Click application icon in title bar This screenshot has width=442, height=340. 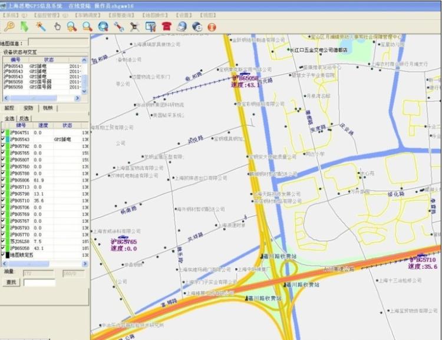pos(3,6)
